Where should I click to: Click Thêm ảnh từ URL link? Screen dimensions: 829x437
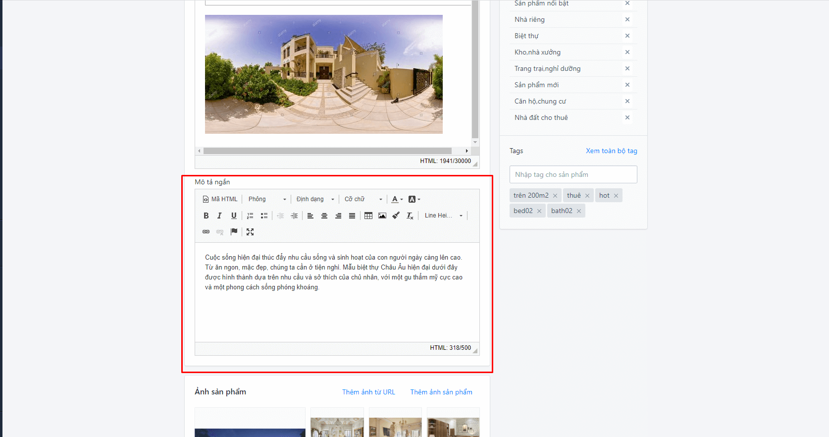click(368, 392)
